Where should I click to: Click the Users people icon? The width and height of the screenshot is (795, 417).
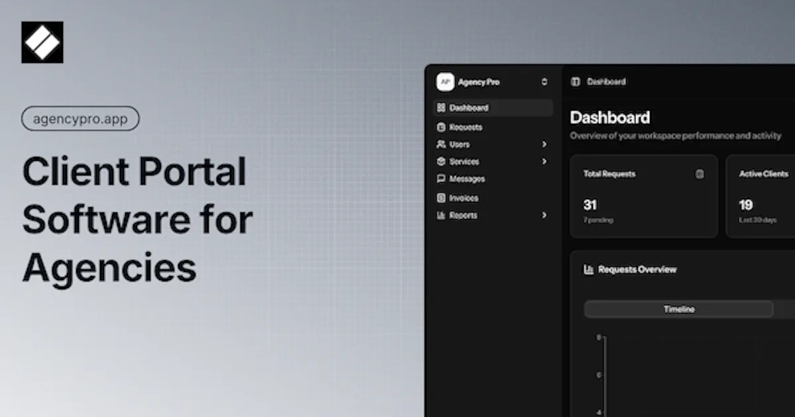click(441, 144)
